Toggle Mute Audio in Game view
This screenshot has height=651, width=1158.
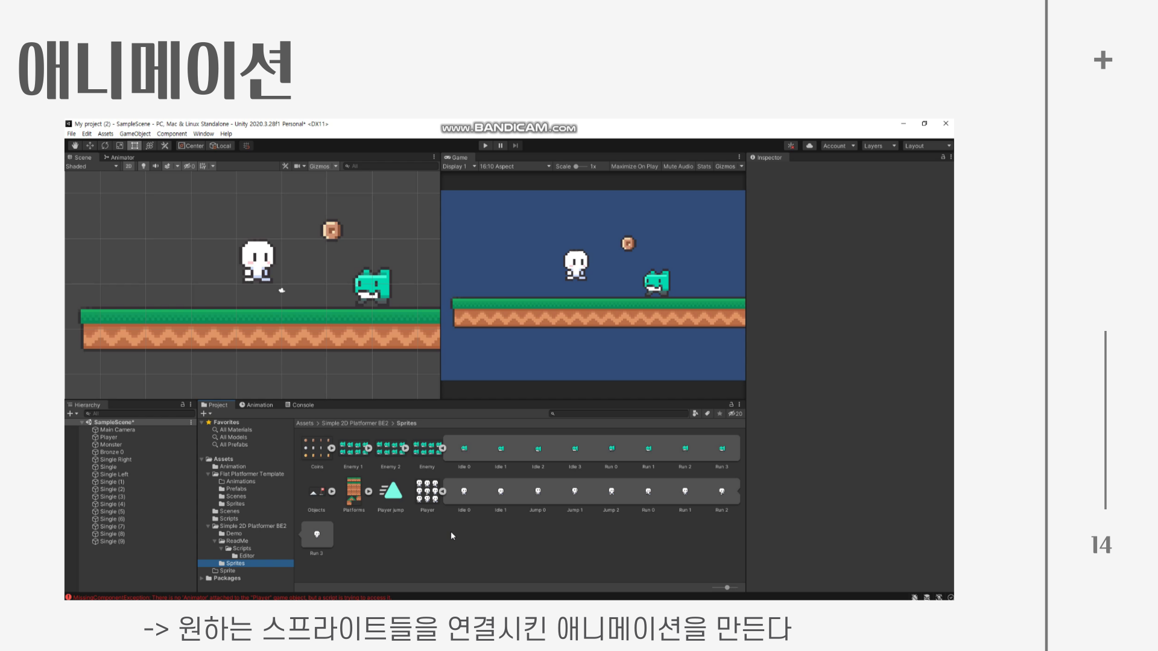point(678,166)
